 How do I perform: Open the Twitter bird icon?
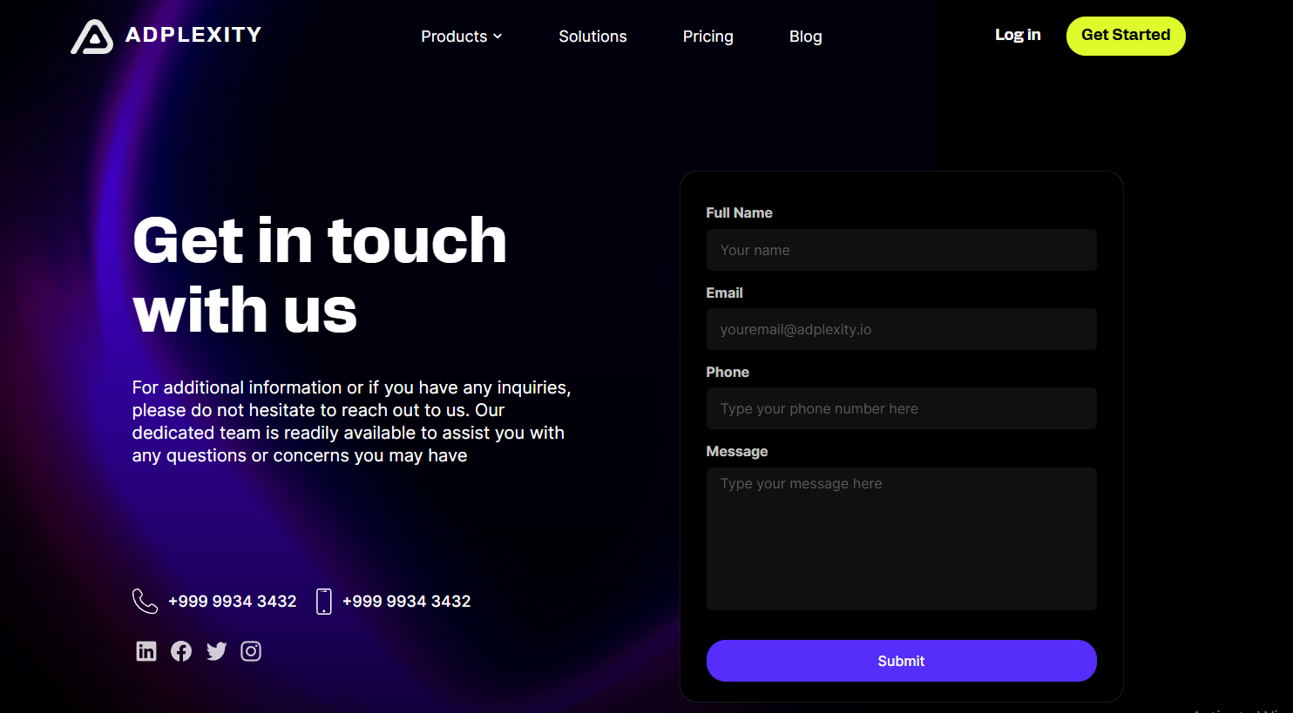pos(216,651)
